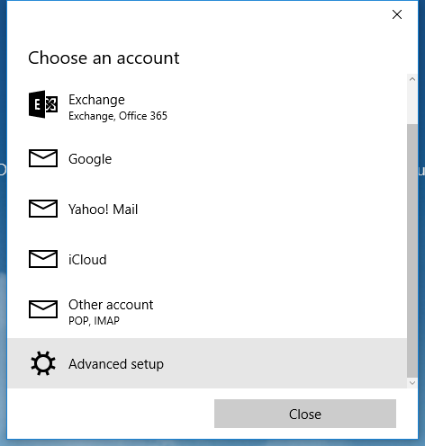Click the Other account envelope icon
Image resolution: width=425 pixels, height=446 pixels.
43,309
